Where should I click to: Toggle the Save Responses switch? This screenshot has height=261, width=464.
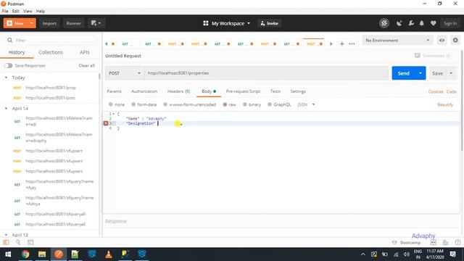point(8,65)
